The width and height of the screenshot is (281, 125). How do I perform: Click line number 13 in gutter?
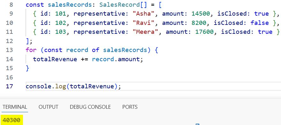(x=9, y=50)
